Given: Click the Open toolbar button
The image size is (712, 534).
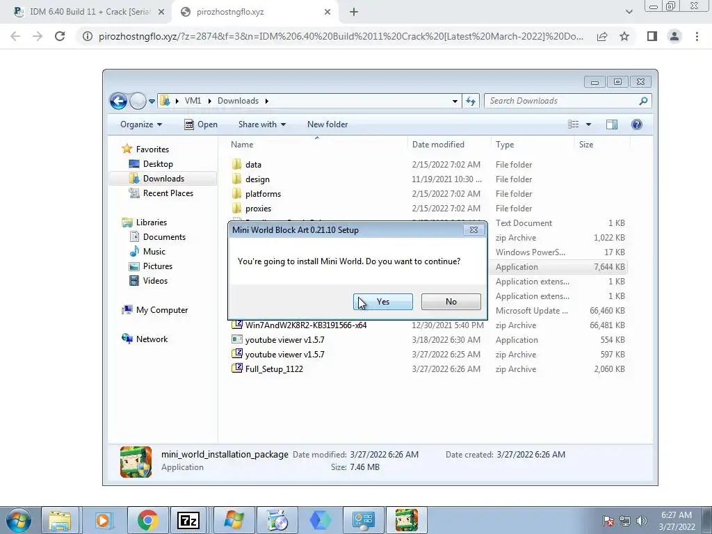Looking at the screenshot, I should coord(201,124).
